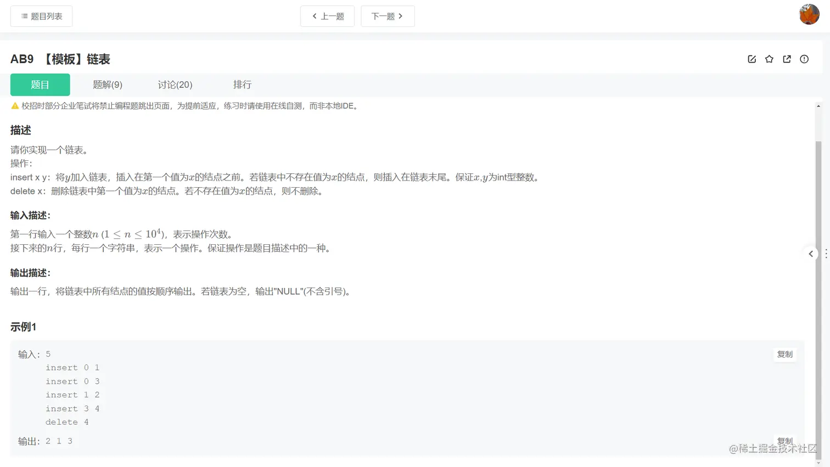Click the output value '2 1 3'
The height and width of the screenshot is (467, 830).
point(59,441)
